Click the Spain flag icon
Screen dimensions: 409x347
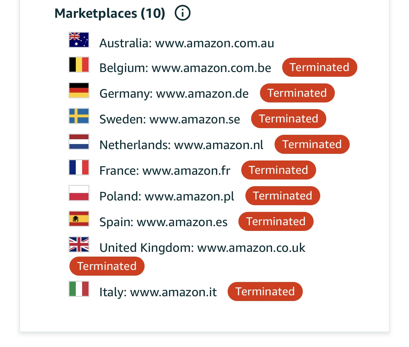coord(79,219)
